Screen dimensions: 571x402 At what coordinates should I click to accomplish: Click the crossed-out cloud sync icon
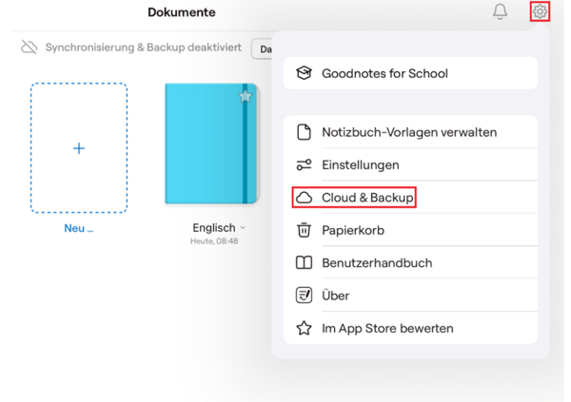tap(30, 48)
